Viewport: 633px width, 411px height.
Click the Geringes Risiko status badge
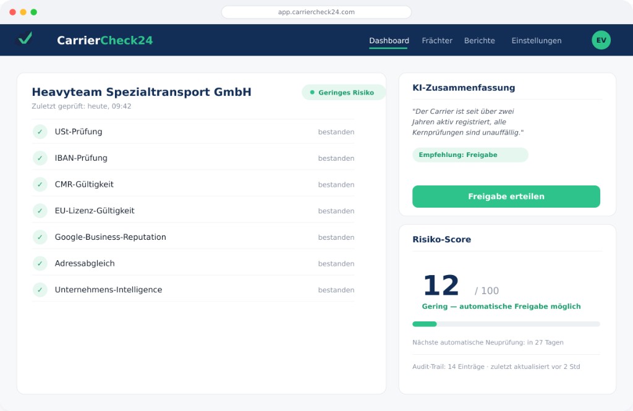pos(344,93)
